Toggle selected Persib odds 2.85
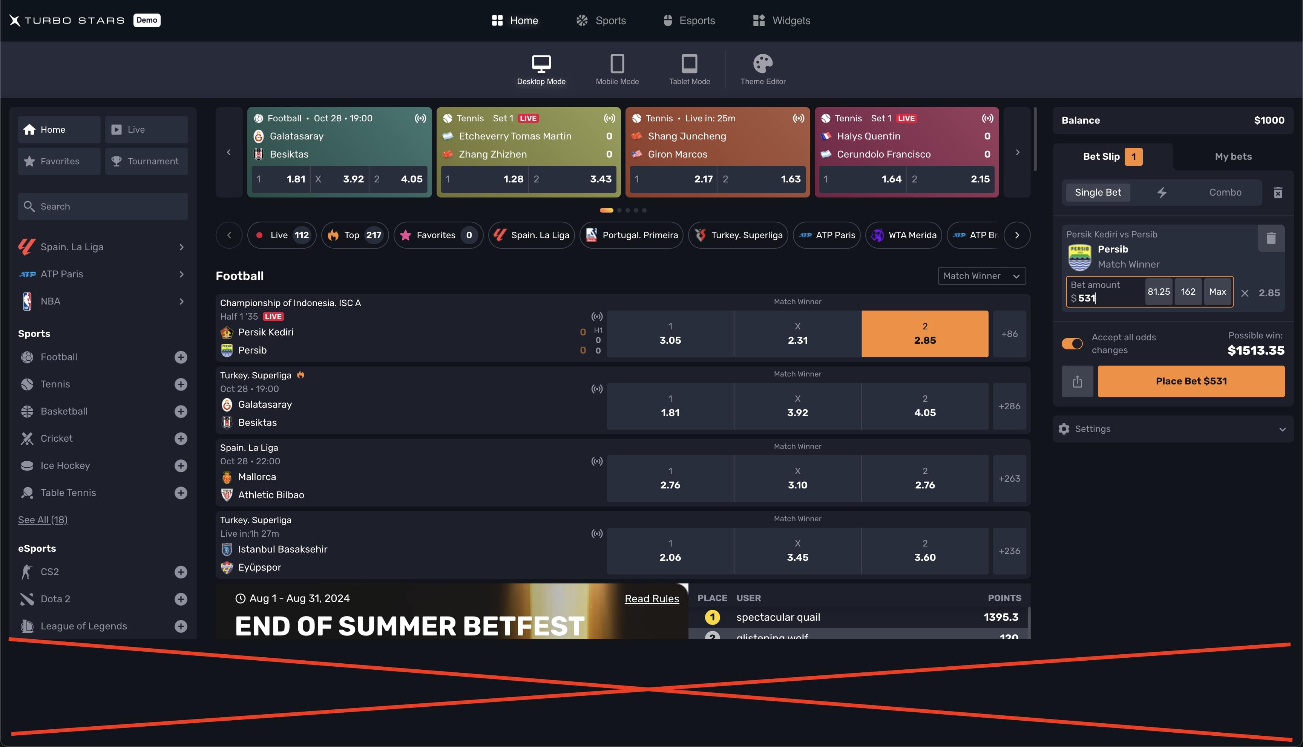Screen dimensions: 1303x747 tap(925, 334)
